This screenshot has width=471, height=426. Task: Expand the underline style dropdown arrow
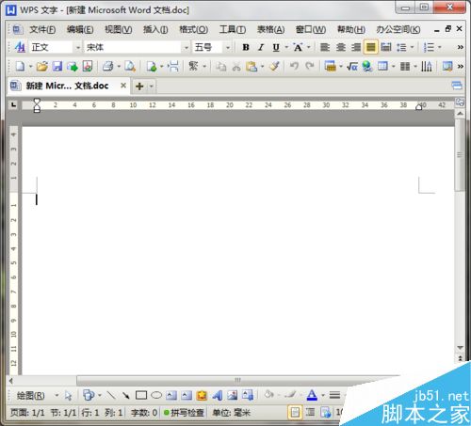point(286,47)
